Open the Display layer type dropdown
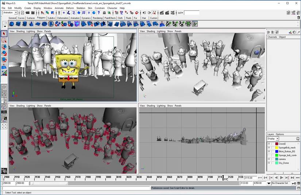This screenshot has height=195, width=301. (277, 139)
